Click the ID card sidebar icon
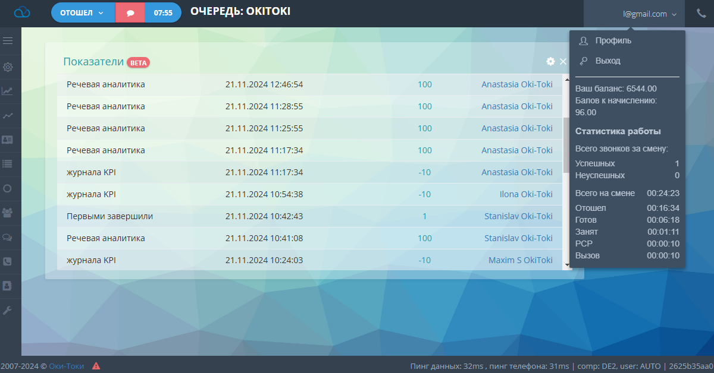Screen dimensions: 714x373 click(x=8, y=140)
